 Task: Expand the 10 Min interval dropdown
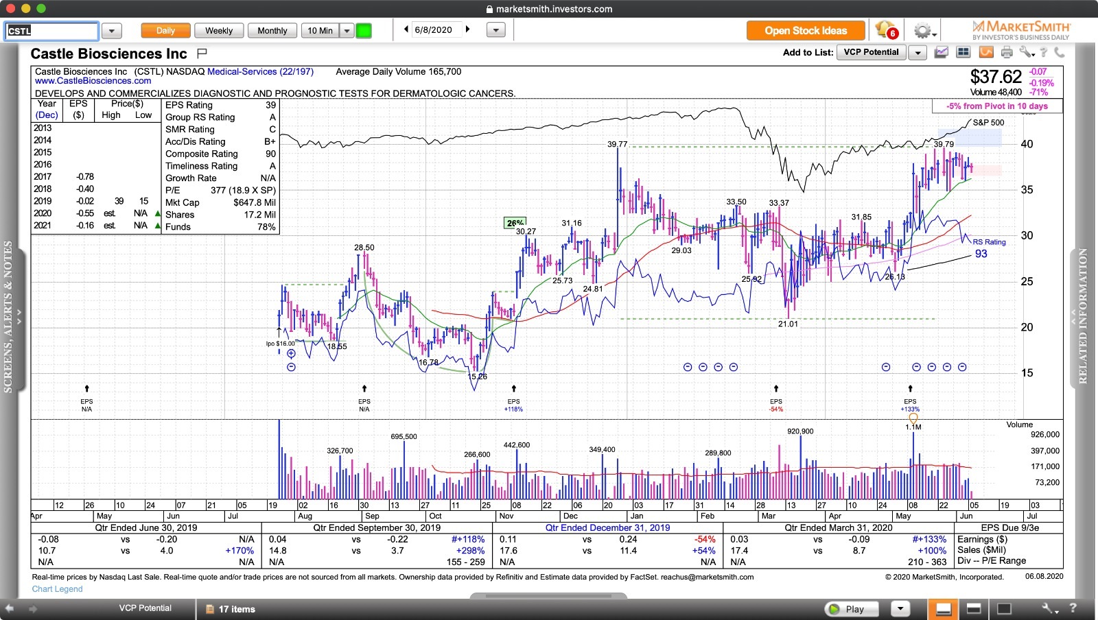tap(347, 31)
